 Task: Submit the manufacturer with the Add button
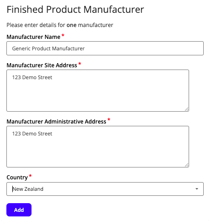19,210
